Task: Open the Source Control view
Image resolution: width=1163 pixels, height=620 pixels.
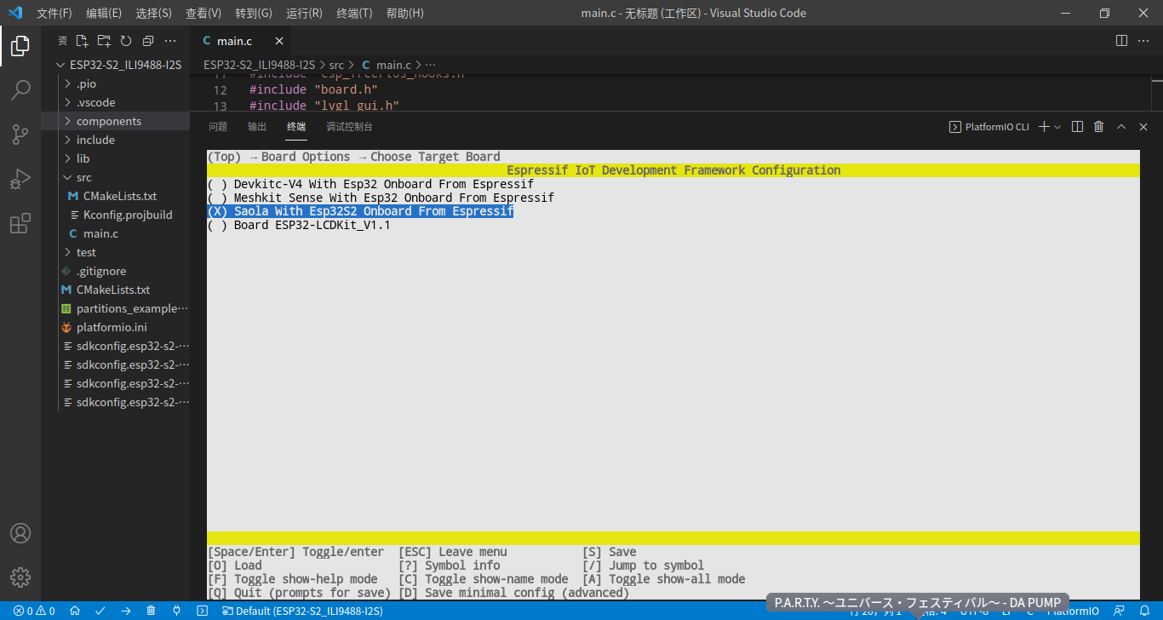Action: (x=20, y=135)
